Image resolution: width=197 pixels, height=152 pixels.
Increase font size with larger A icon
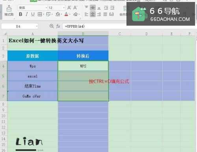[x=69, y=8]
